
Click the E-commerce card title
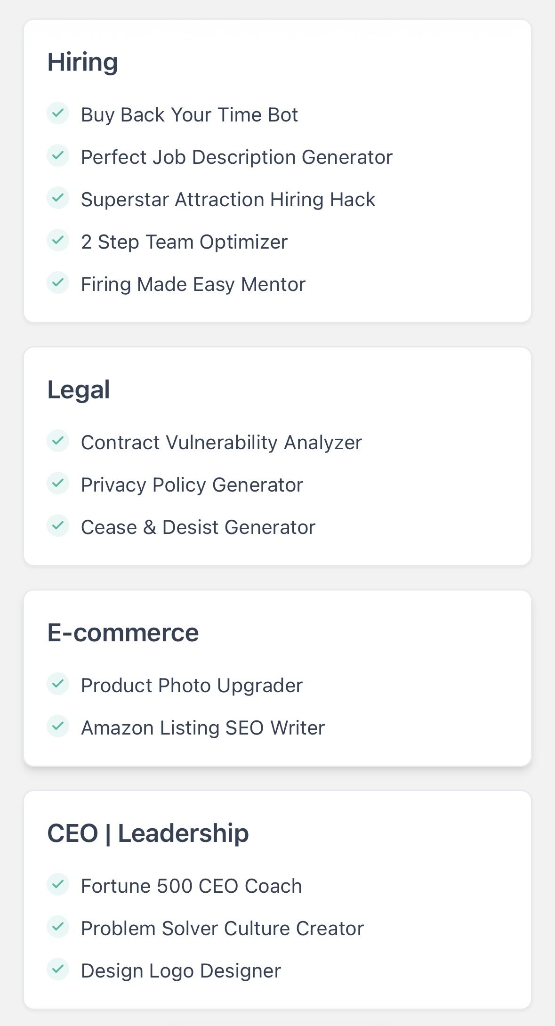[123, 633]
